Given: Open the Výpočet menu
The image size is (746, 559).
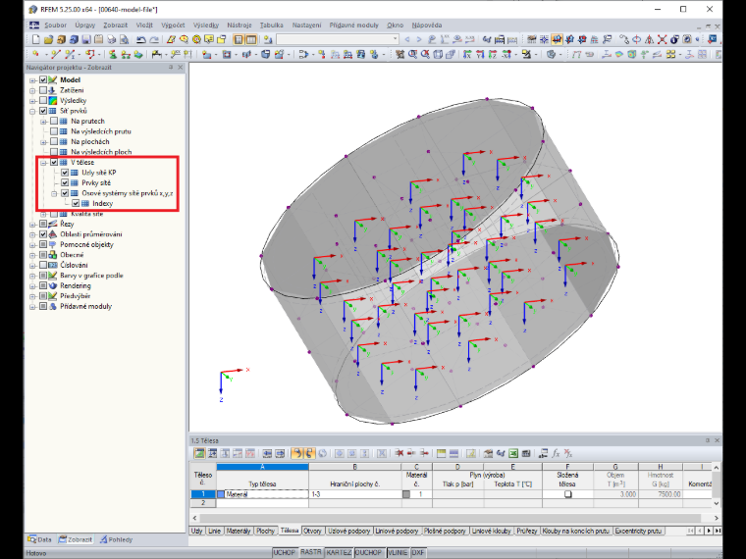Looking at the screenshot, I should tap(173, 25).
